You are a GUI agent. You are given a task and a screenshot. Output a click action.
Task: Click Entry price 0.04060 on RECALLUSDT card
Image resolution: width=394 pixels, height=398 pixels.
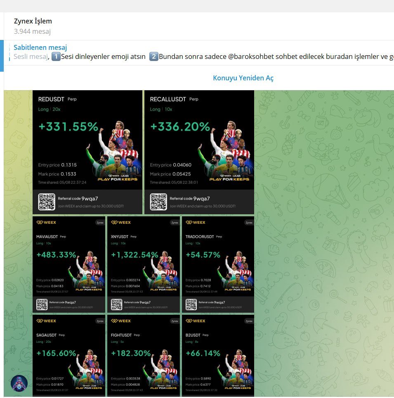coord(170,165)
